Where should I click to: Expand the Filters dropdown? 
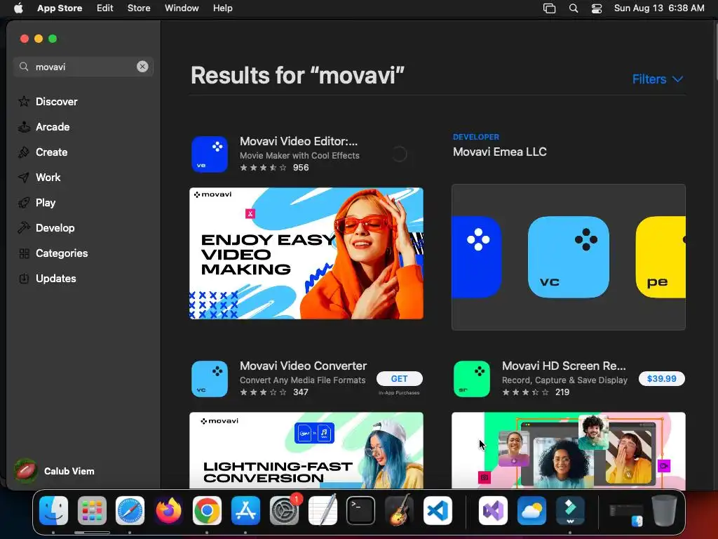658,79
